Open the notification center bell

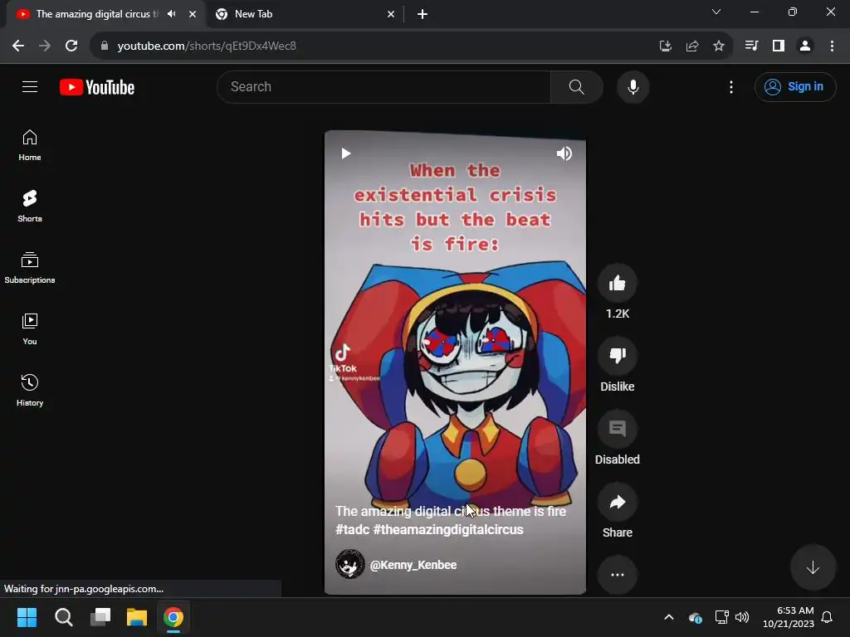(827, 617)
